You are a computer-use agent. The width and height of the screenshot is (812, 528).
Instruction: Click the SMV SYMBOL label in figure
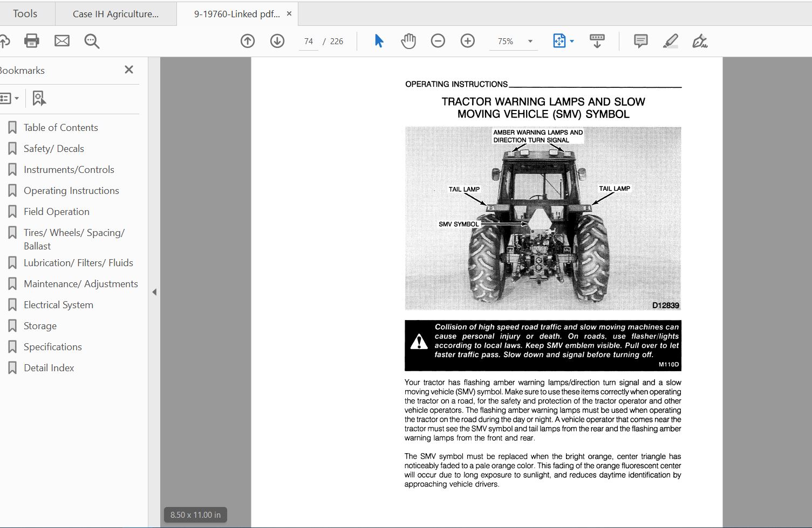pos(459,224)
